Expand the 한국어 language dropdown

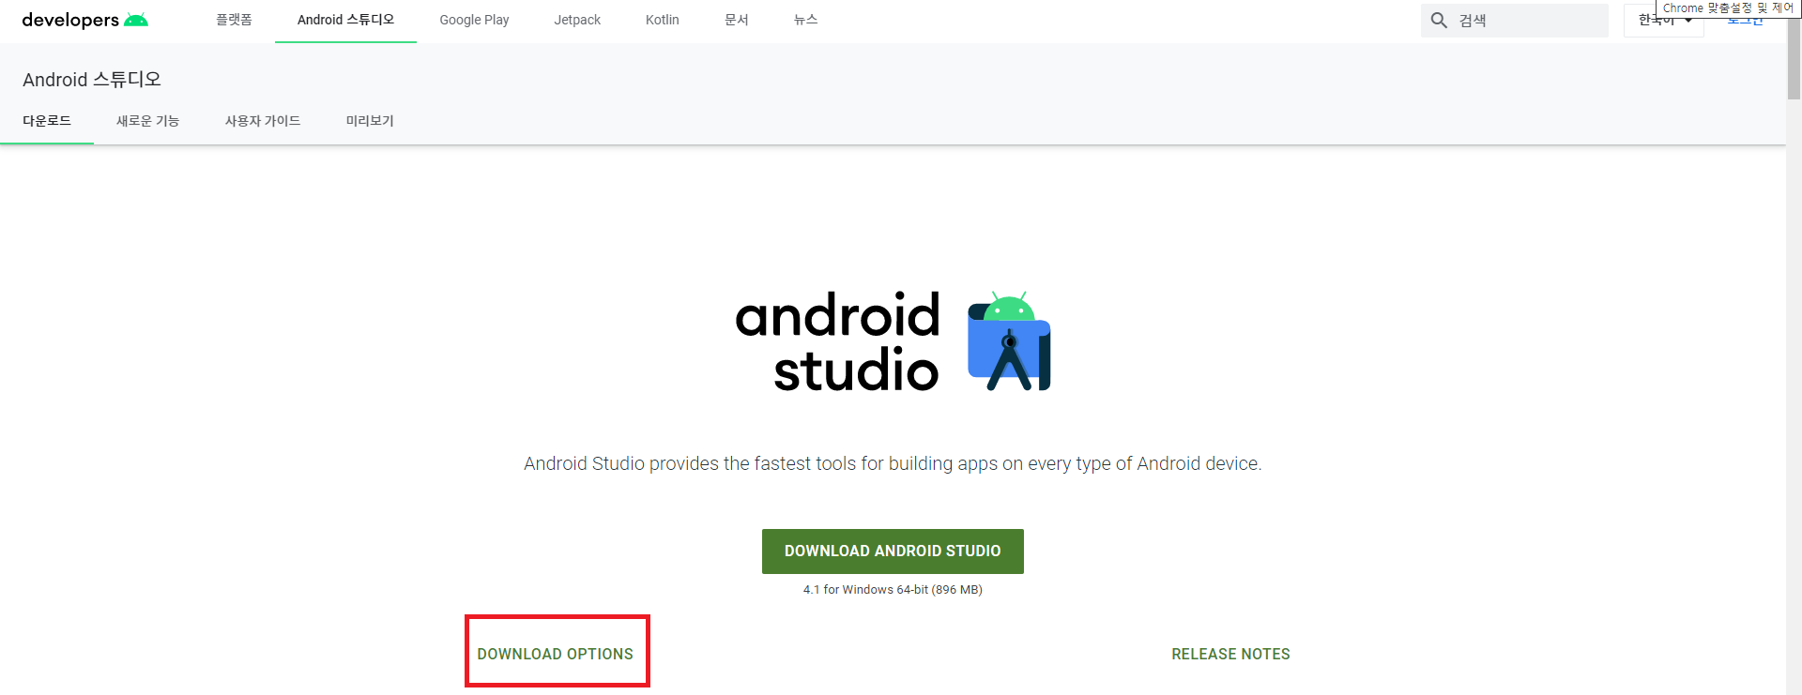coord(1665,21)
